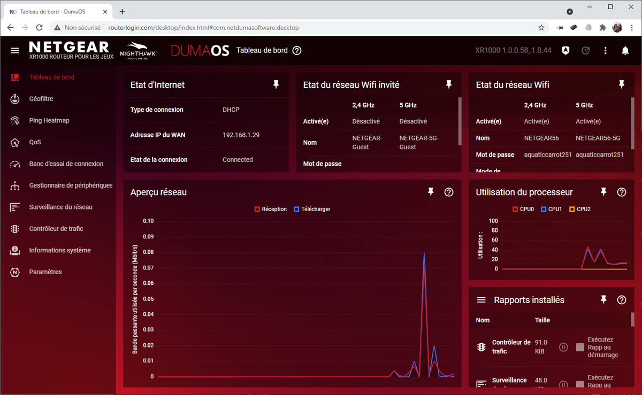Screen dimensions: 642x395
Task: Toggle CPU1 legend series
Action: pyautogui.click(x=552, y=209)
